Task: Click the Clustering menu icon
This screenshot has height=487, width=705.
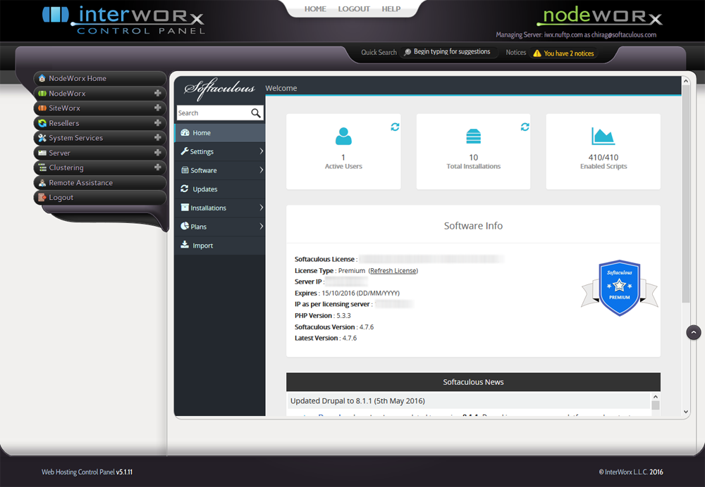Action: (42, 167)
